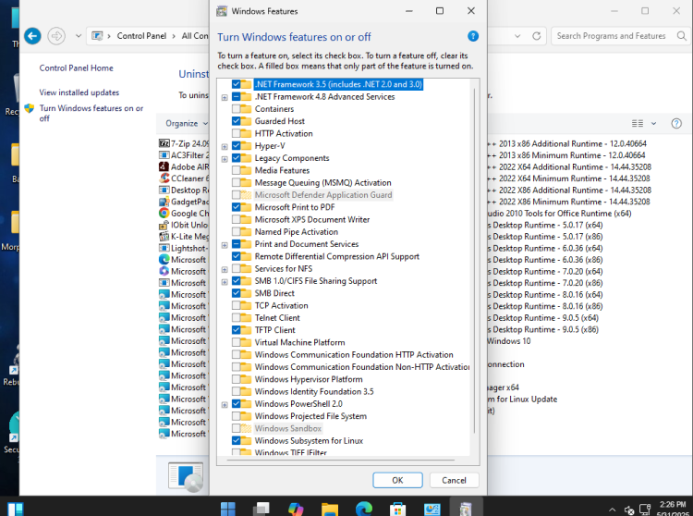This screenshot has height=516, width=693.
Task: Enable the Containers feature checkbox
Action: click(x=236, y=109)
